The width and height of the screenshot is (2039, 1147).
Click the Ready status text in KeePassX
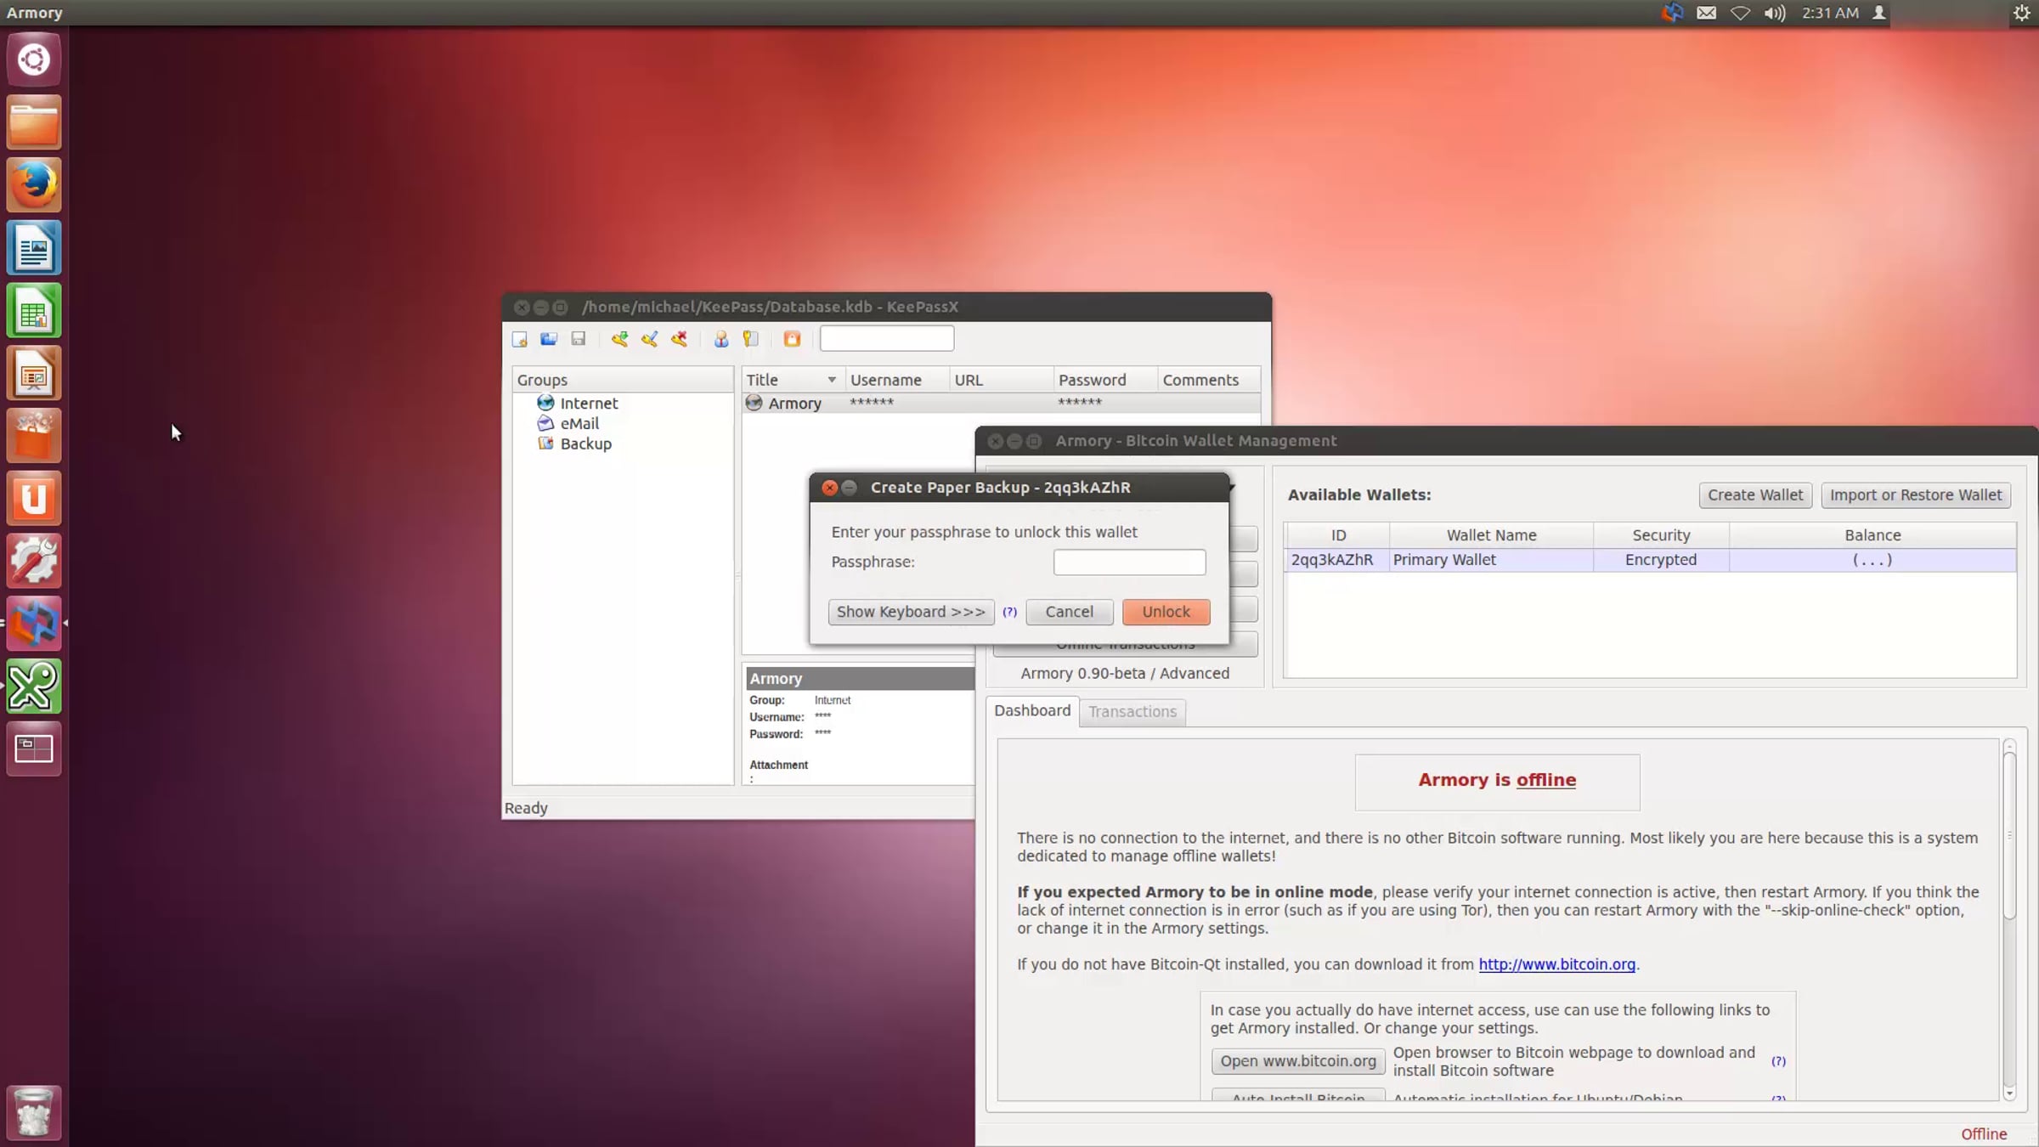click(x=526, y=808)
